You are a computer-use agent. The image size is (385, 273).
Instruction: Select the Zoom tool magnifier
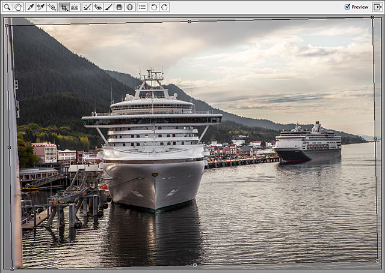pyautogui.click(x=7, y=7)
